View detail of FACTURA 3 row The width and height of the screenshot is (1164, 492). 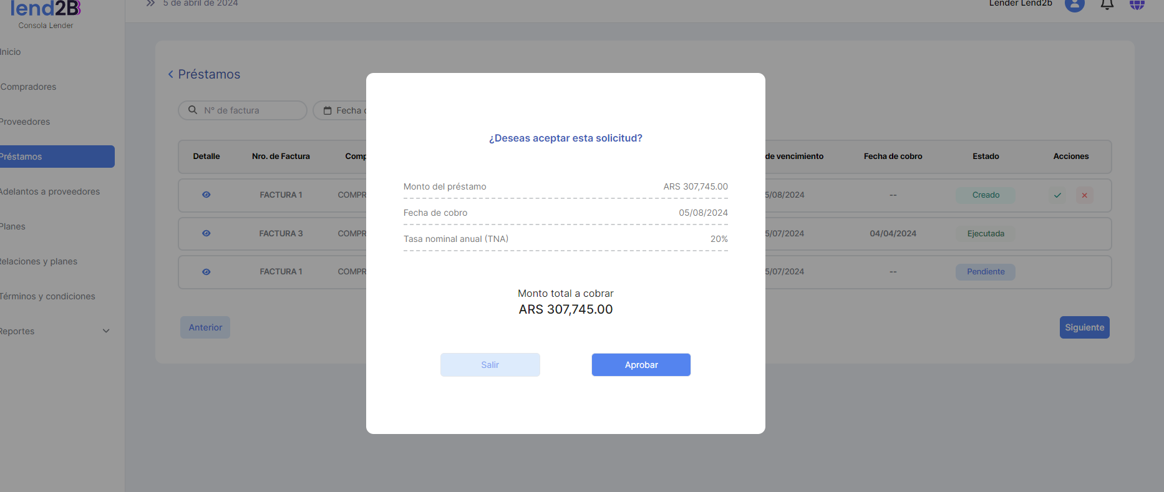(206, 233)
